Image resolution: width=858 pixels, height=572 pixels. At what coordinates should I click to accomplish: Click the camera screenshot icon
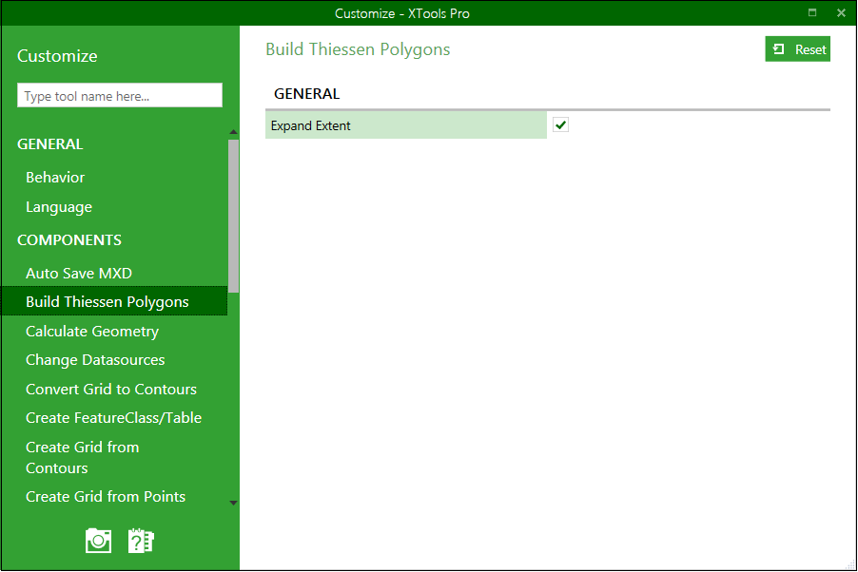click(98, 540)
